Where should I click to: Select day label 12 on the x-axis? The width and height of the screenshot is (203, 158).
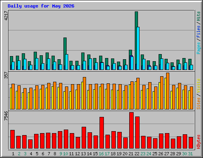click(x=77, y=154)
